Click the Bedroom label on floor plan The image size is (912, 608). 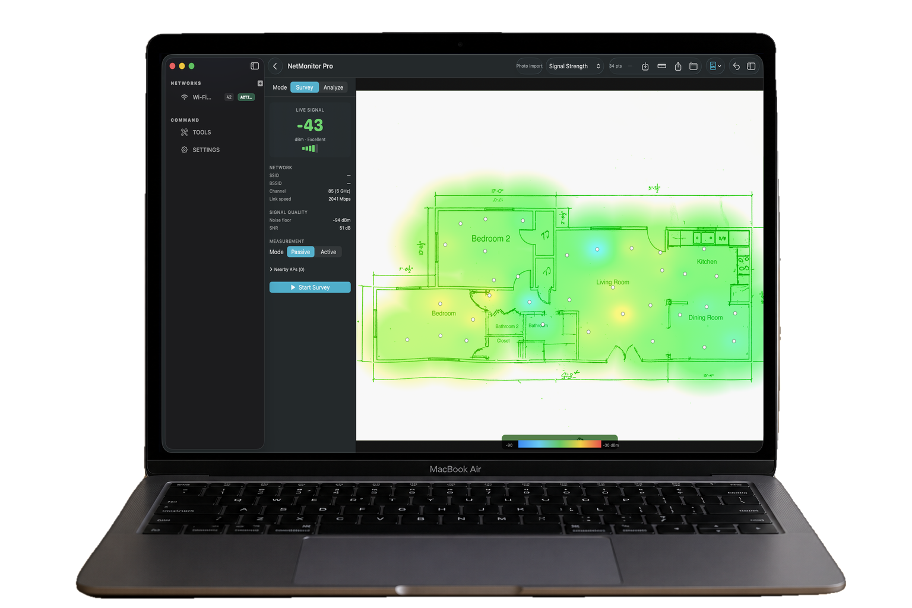click(x=444, y=313)
